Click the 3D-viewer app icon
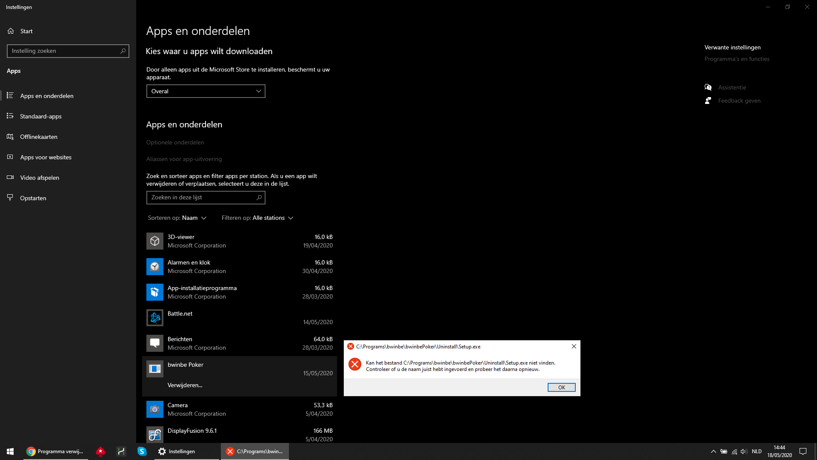Image resolution: width=817 pixels, height=460 pixels. pyautogui.click(x=154, y=241)
